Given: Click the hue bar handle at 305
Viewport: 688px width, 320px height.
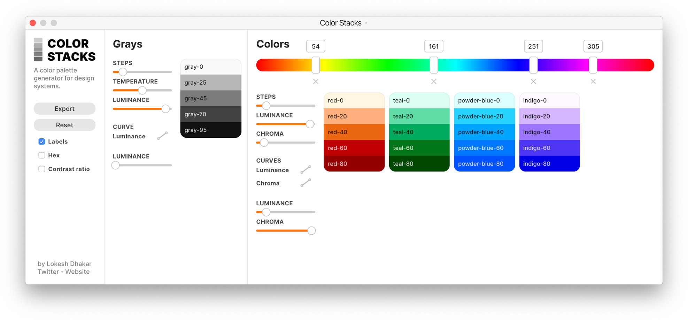Looking at the screenshot, I should click(593, 65).
